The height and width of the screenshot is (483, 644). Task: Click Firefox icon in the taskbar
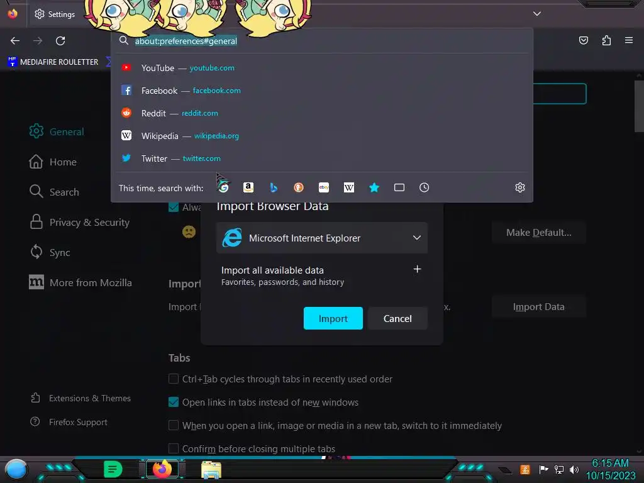pyautogui.click(x=162, y=469)
